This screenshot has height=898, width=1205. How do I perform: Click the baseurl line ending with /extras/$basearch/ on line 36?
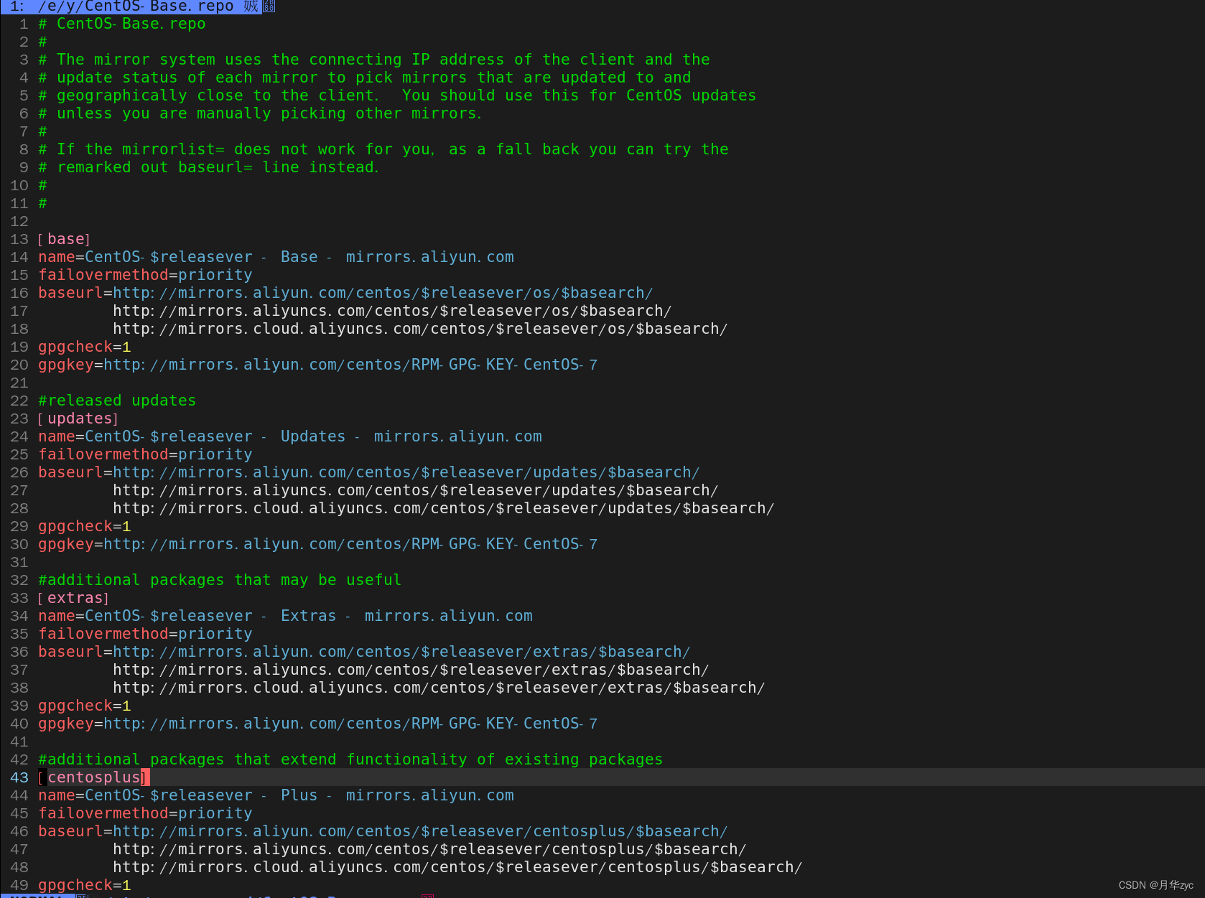point(364,652)
